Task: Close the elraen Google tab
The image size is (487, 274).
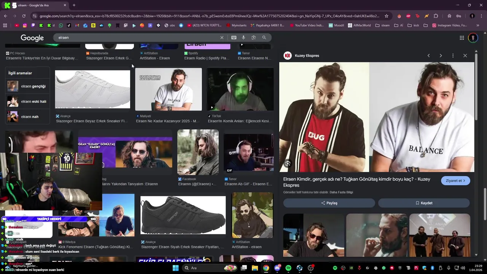Action: coord(65,5)
